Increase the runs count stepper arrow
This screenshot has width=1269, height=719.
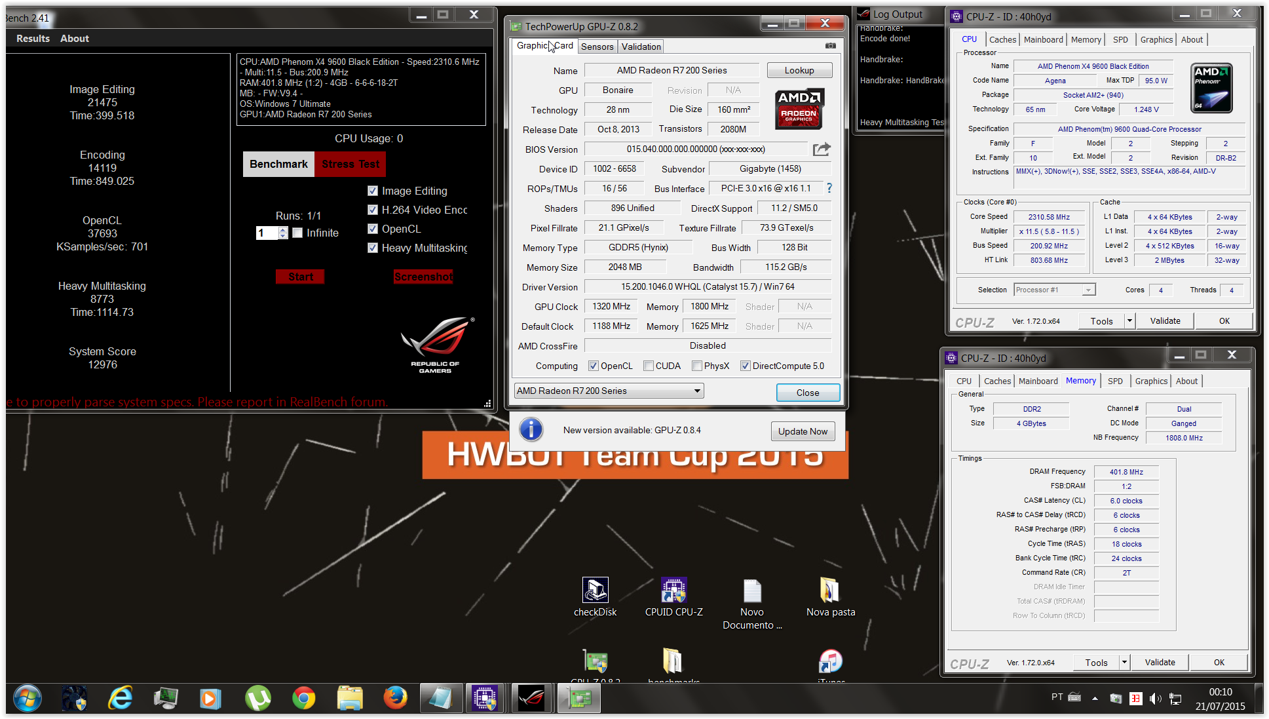click(283, 229)
